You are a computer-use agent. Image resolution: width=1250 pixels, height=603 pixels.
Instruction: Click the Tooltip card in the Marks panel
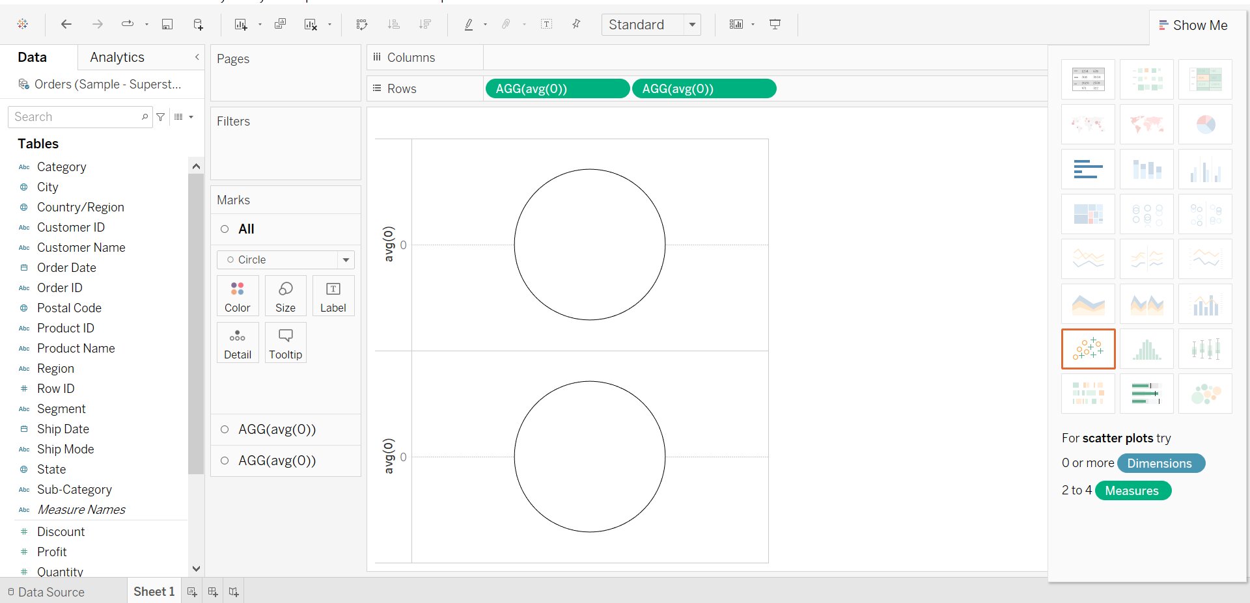(x=285, y=342)
